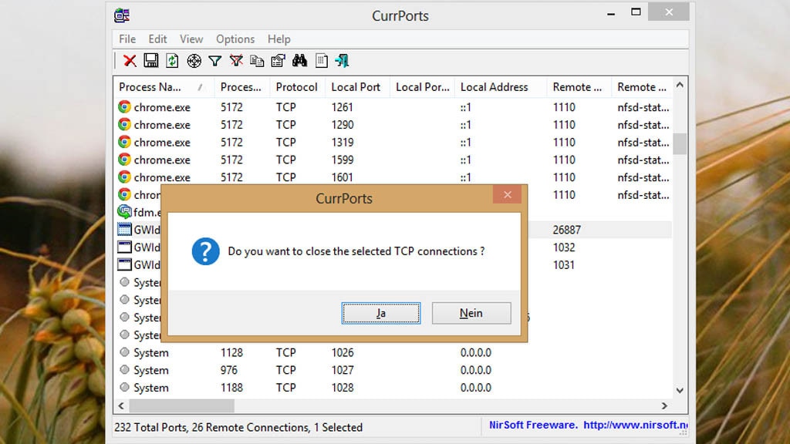Viewport: 790px width, 444px height.
Task: Click the local port value 1319
Action: click(343, 143)
